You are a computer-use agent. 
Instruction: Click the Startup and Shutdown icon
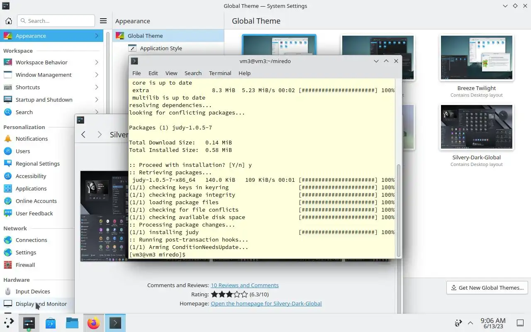[8, 100]
